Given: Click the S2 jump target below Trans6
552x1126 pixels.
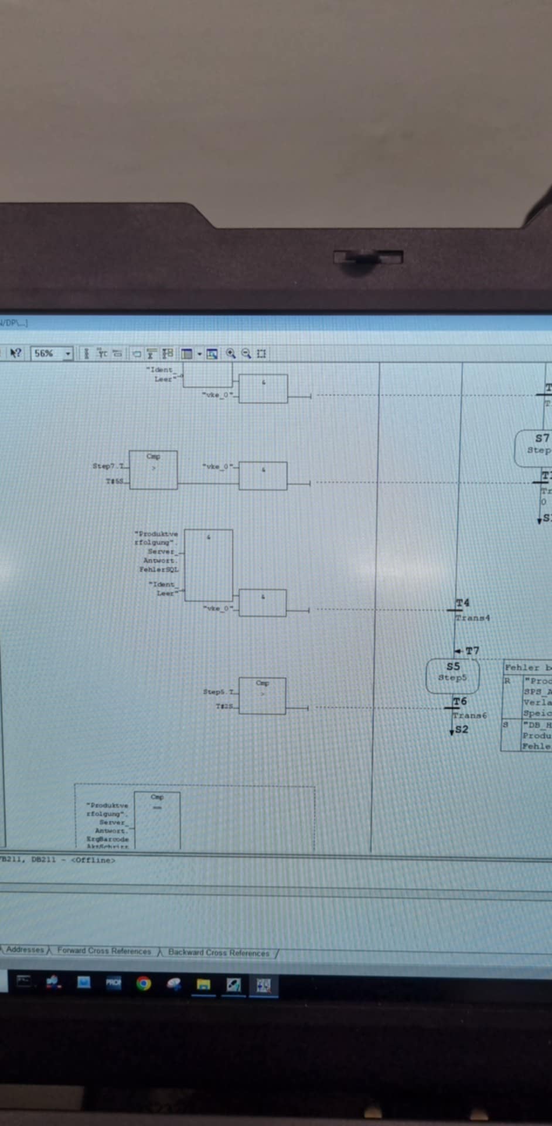Looking at the screenshot, I should (460, 730).
